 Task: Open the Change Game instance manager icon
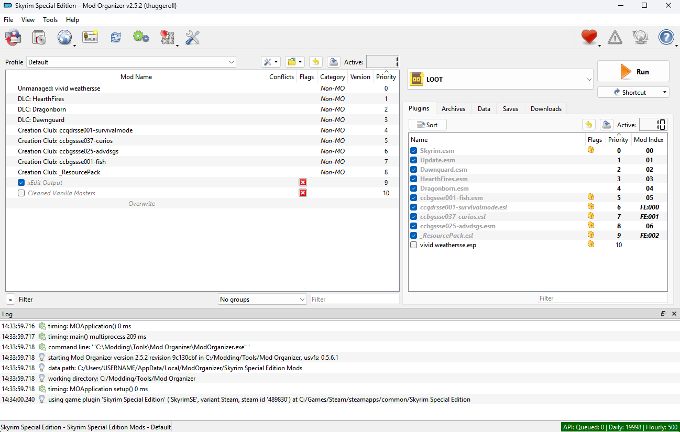coord(13,37)
